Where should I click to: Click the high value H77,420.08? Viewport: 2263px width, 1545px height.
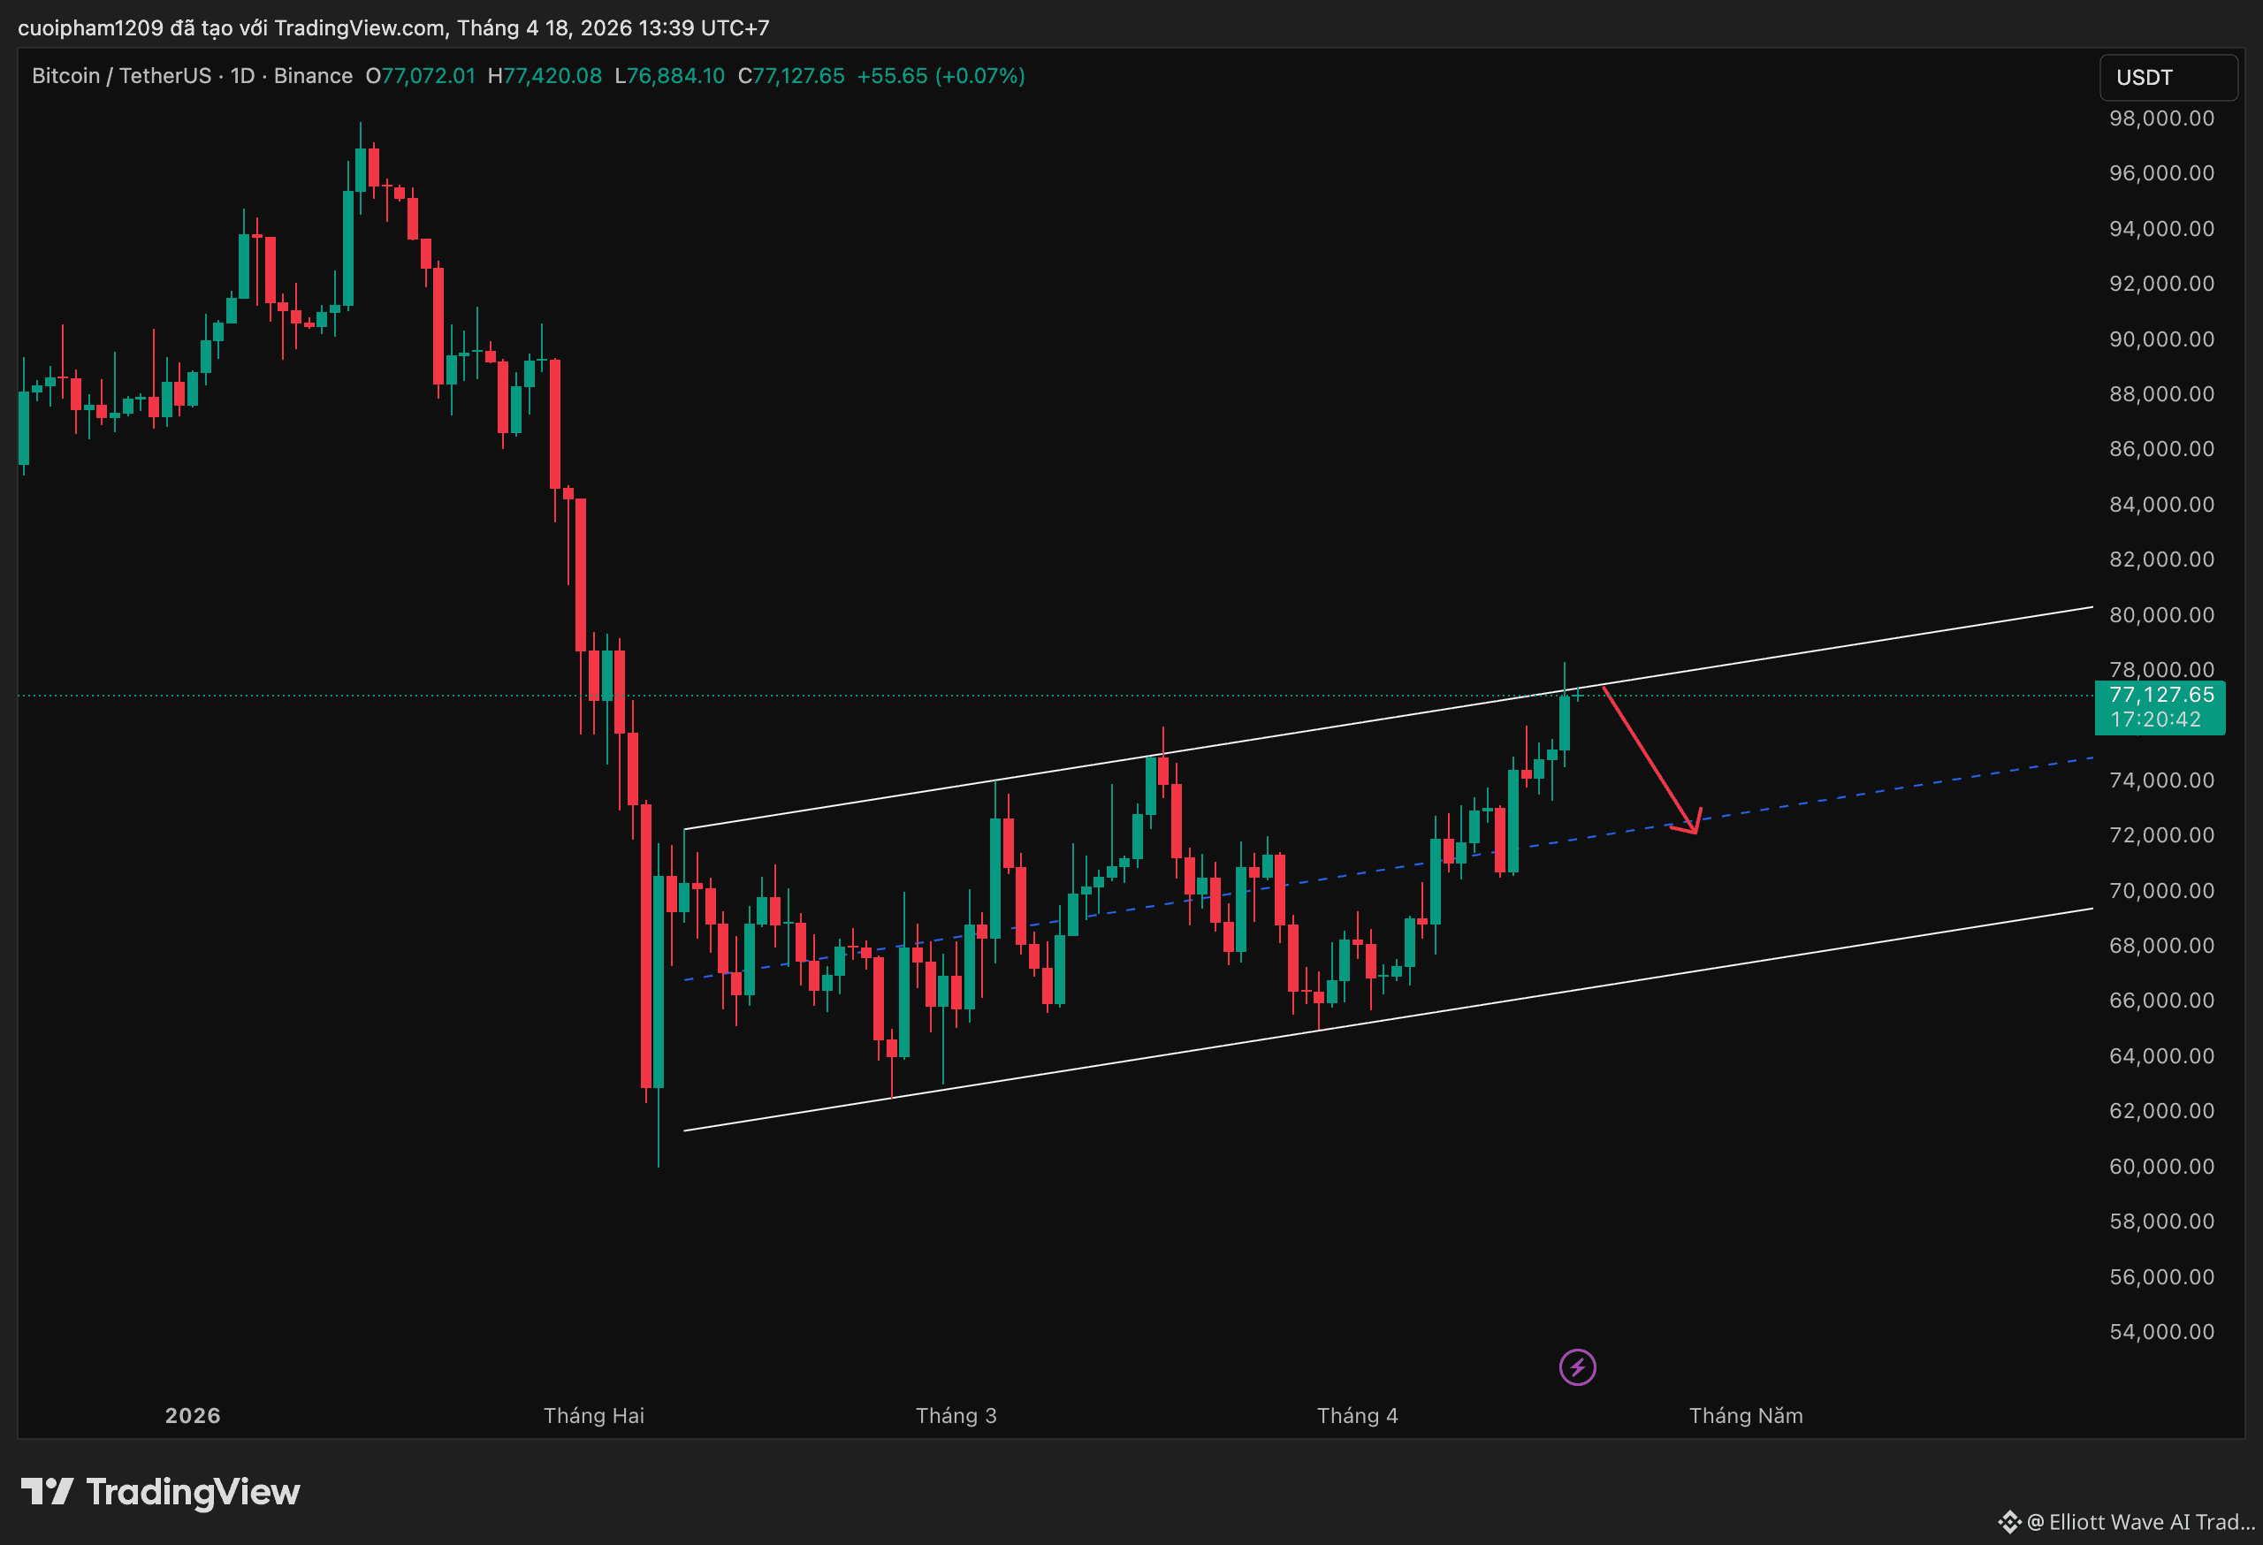point(545,76)
